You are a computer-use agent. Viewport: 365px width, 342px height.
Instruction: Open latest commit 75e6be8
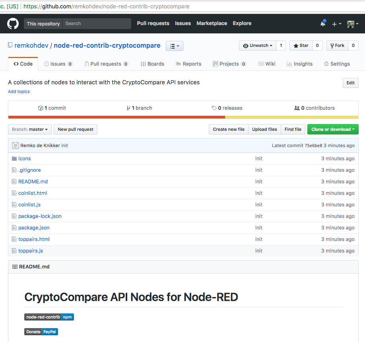(313, 146)
